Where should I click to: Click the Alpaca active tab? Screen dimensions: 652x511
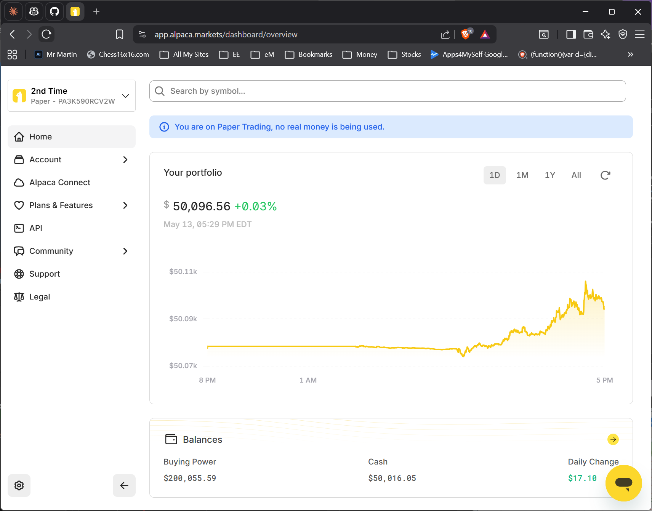point(75,12)
